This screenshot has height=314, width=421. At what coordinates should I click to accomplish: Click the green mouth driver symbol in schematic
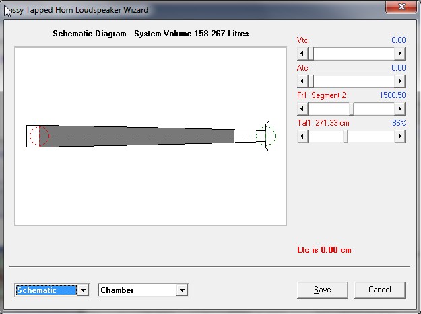click(x=266, y=136)
